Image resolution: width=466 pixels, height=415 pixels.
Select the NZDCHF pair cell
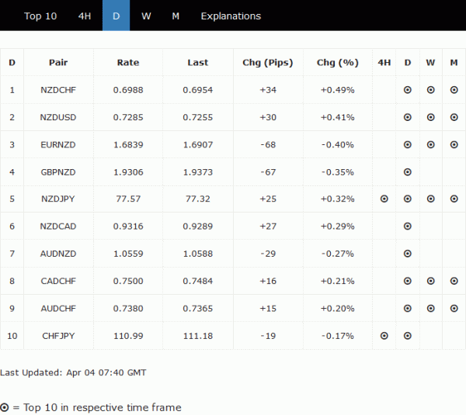(x=58, y=90)
